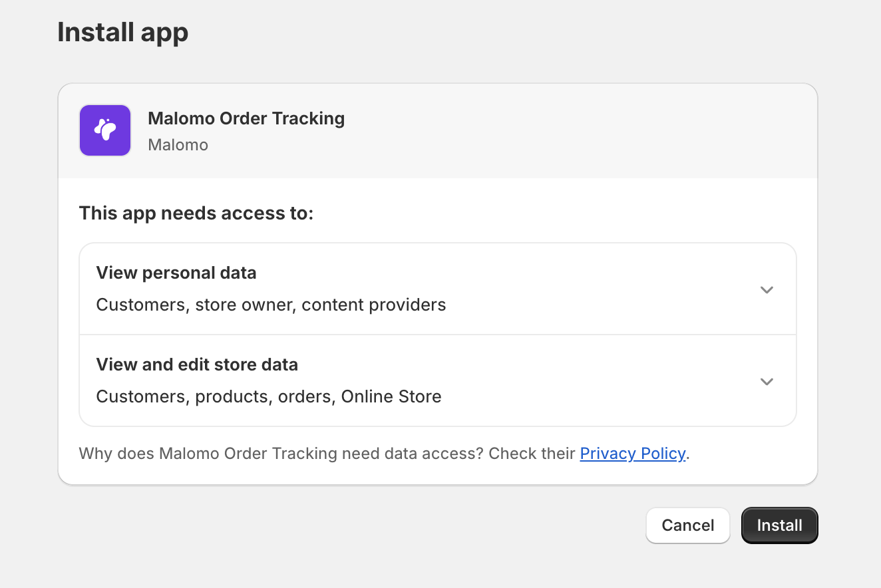Click the Install button

(x=779, y=525)
